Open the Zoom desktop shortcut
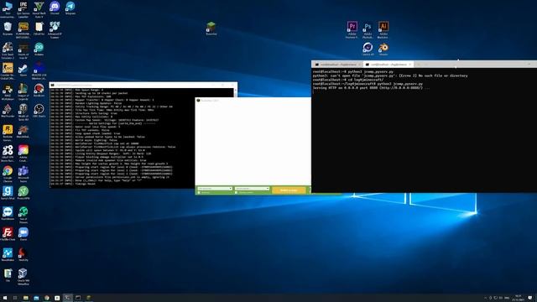Image resolution: width=537 pixels, height=302 pixels. 23,234
